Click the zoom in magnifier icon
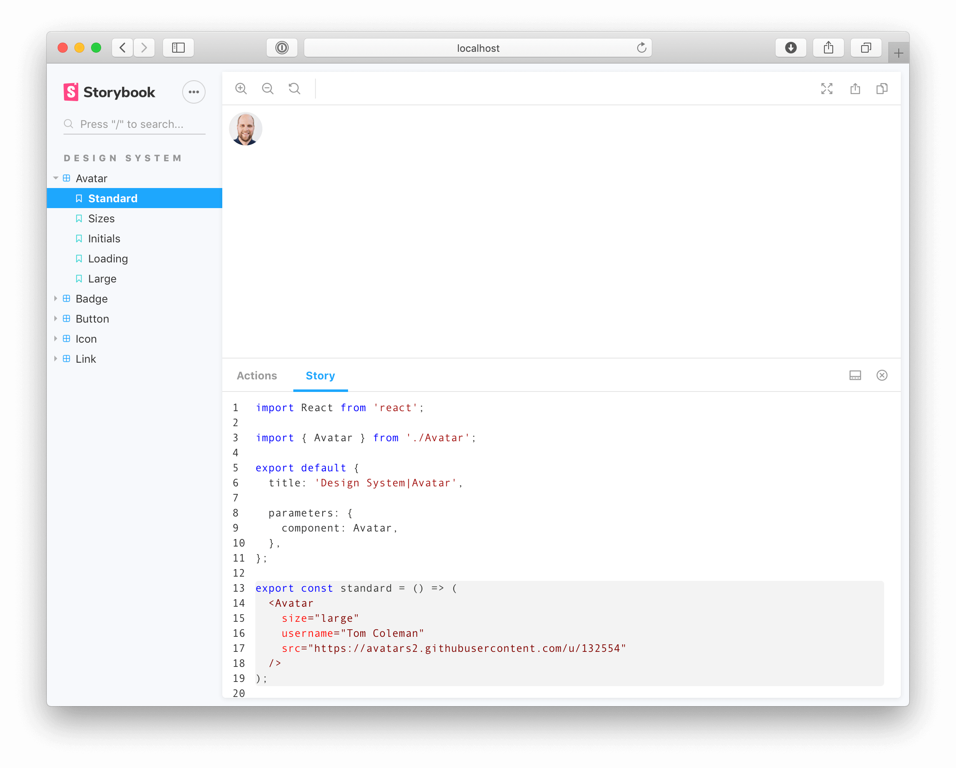 241,89
